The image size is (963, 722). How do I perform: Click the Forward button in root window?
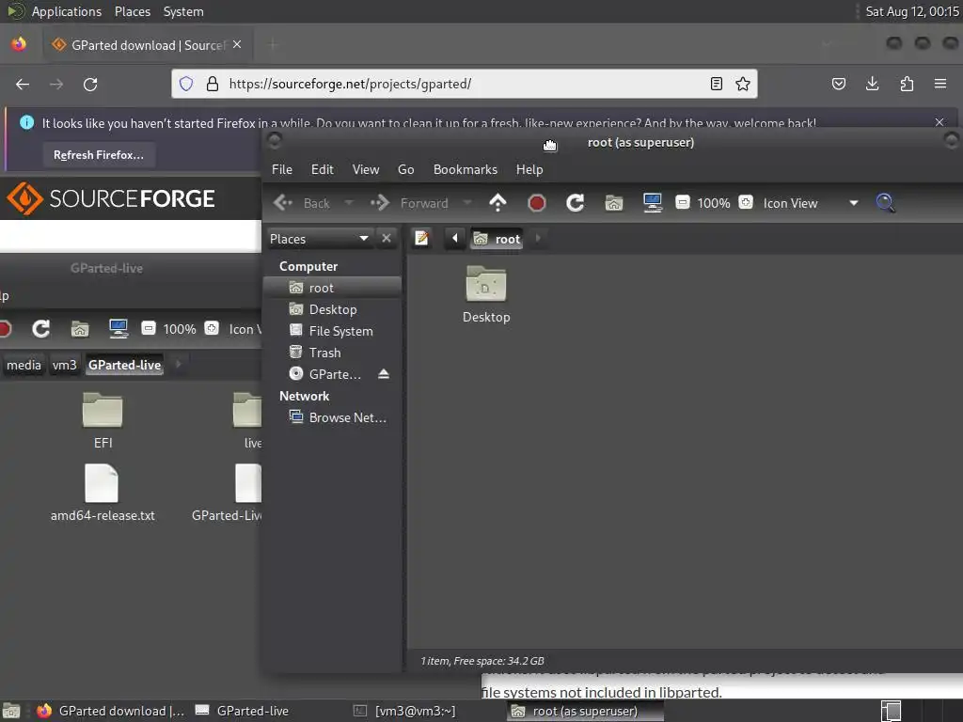(409, 203)
